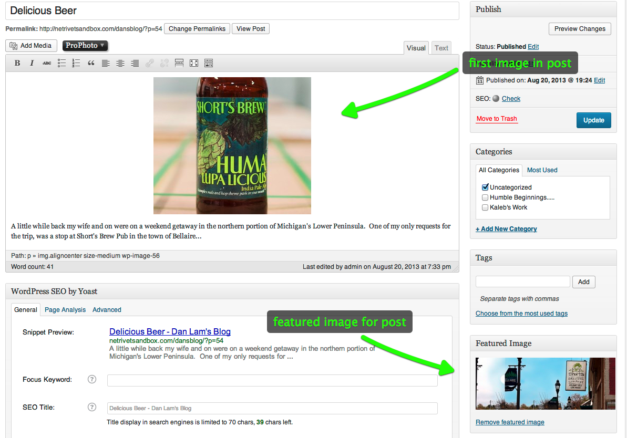The height and width of the screenshot is (438, 627).
Task: Choose from the most used tags
Action: 521,314
